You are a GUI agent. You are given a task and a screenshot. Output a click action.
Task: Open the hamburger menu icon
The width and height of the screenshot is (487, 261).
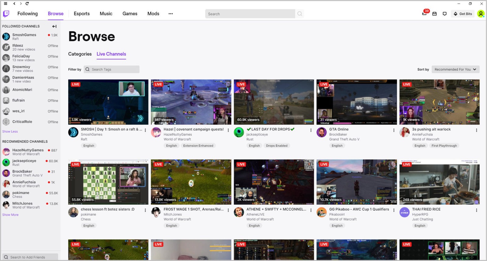click(x=5, y=4)
